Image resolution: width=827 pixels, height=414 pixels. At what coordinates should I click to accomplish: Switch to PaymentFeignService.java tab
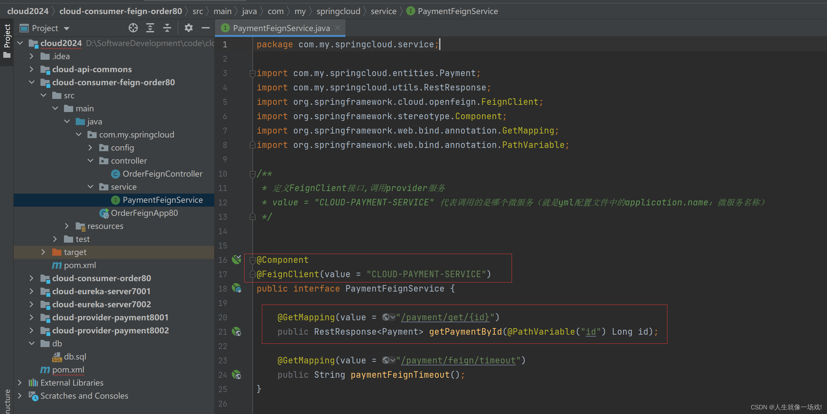click(x=281, y=28)
